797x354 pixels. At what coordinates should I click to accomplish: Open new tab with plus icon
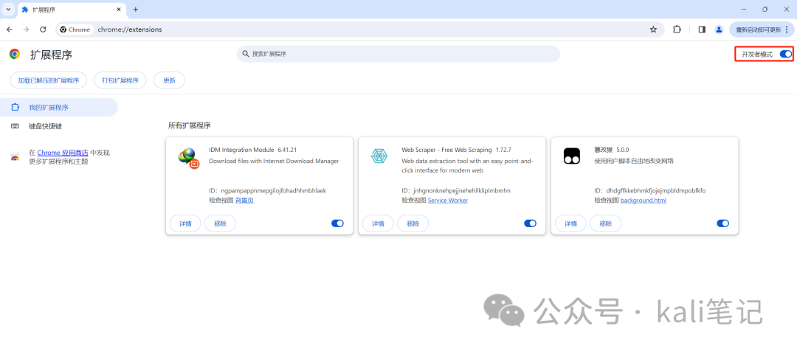(x=136, y=10)
